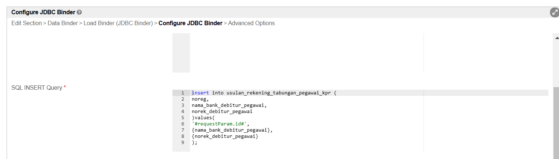Select the Configure JDBC Binder breadcrumb
559x159 pixels.
point(190,23)
